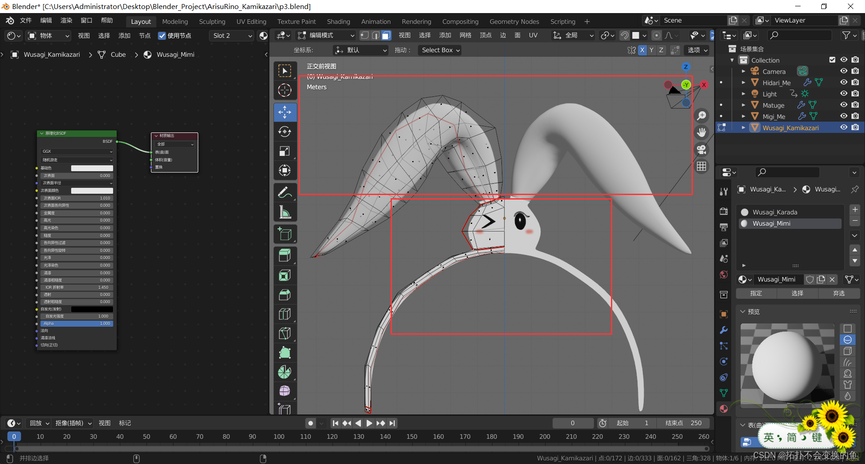Select the Move tool in viewport toolbar

click(x=285, y=112)
